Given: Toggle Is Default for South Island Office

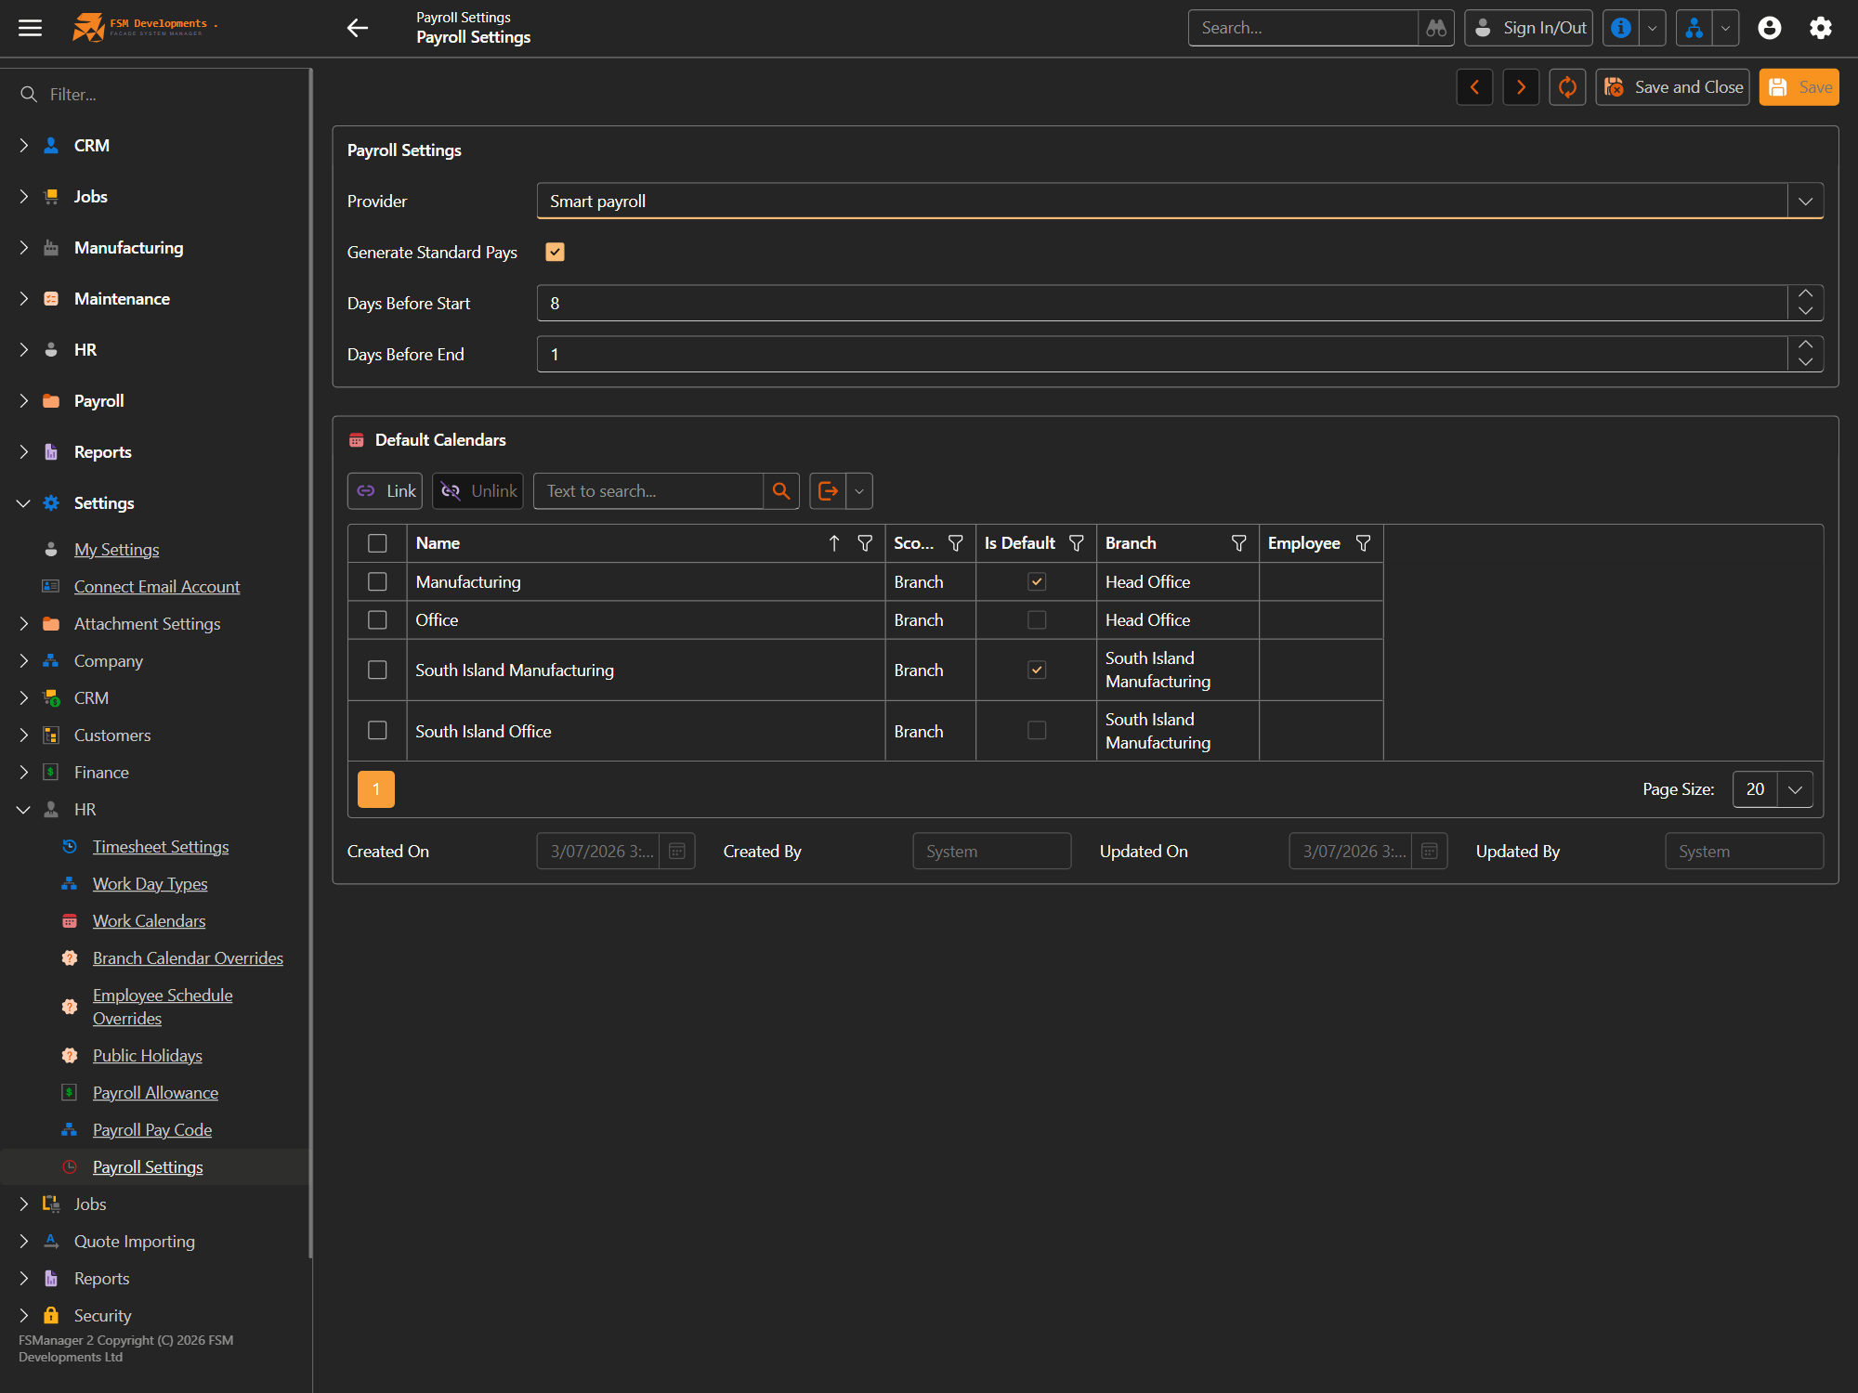Looking at the screenshot, I should coord(1037,731).
